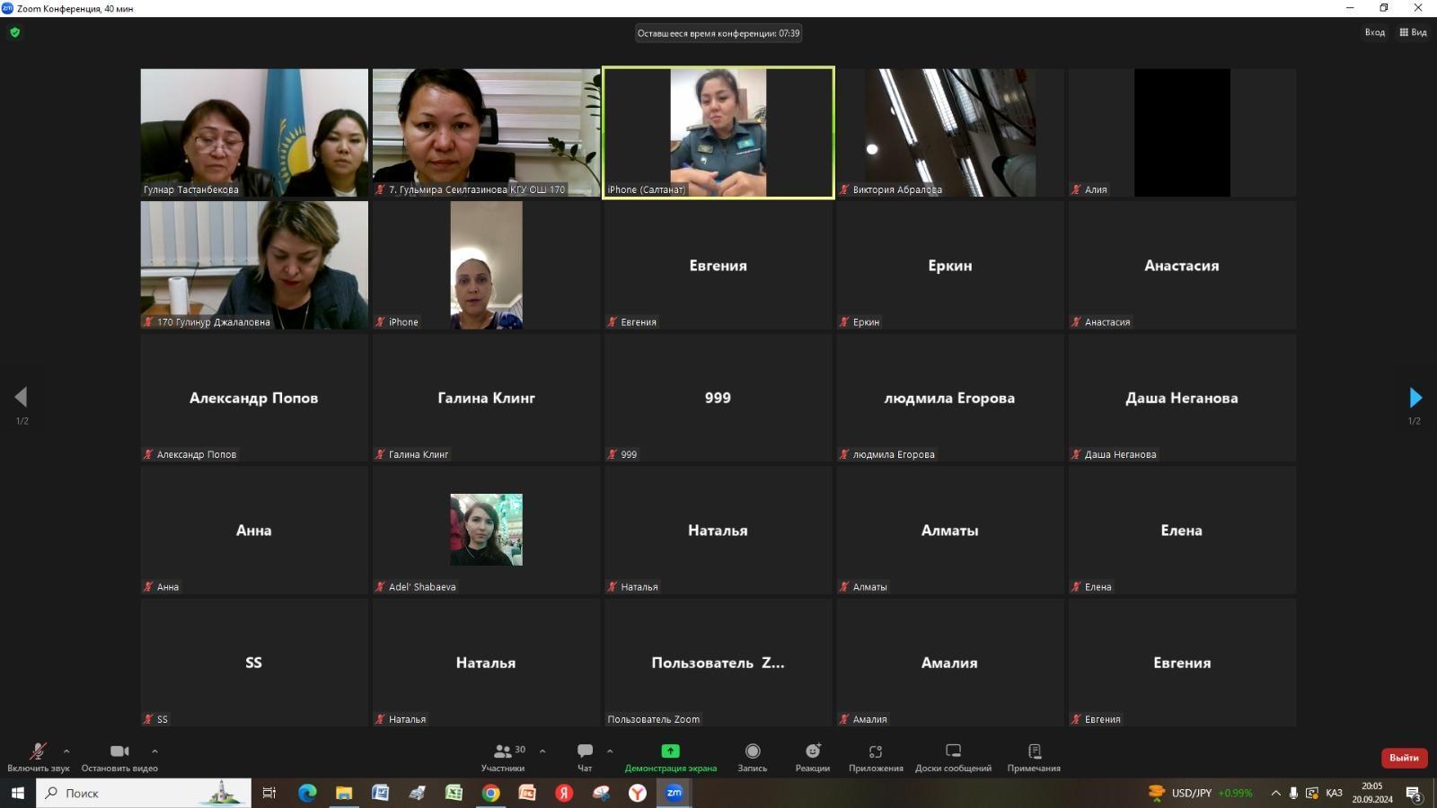The height and width of the screenshot is (808, 1437).
Task: Expand the arrow next to Participants
Action: pos(542,751)
